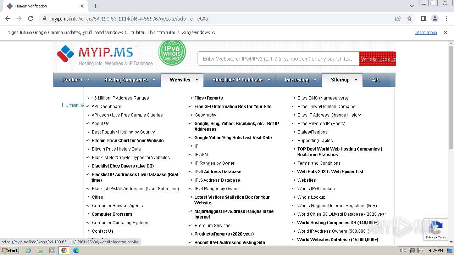This screenshot has height=255, width=454.
Task: Open the Hosting Companies menu
Action: [126, 80]
